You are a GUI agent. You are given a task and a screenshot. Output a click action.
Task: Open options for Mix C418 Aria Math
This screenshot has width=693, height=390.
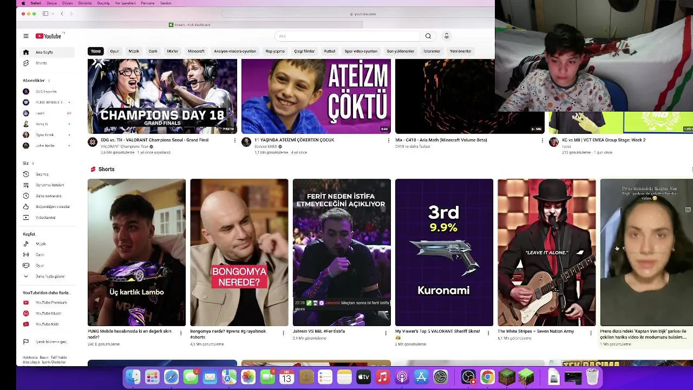542,141
